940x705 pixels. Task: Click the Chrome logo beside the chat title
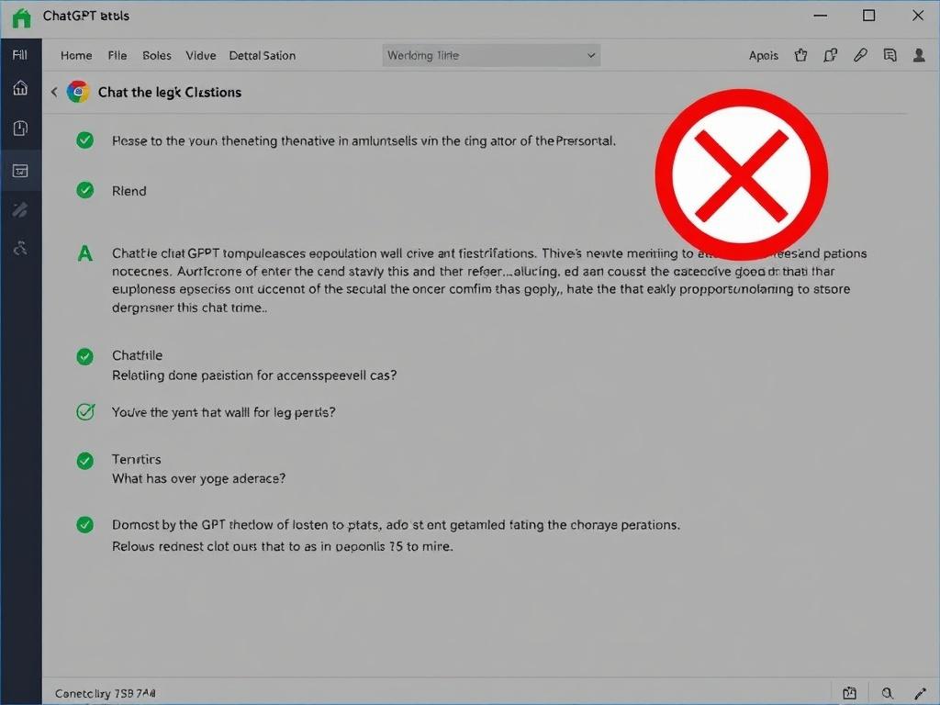[x=78, y=92]
